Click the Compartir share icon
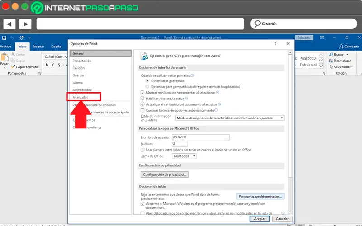The image size is (362, 226). coord(341,47)
